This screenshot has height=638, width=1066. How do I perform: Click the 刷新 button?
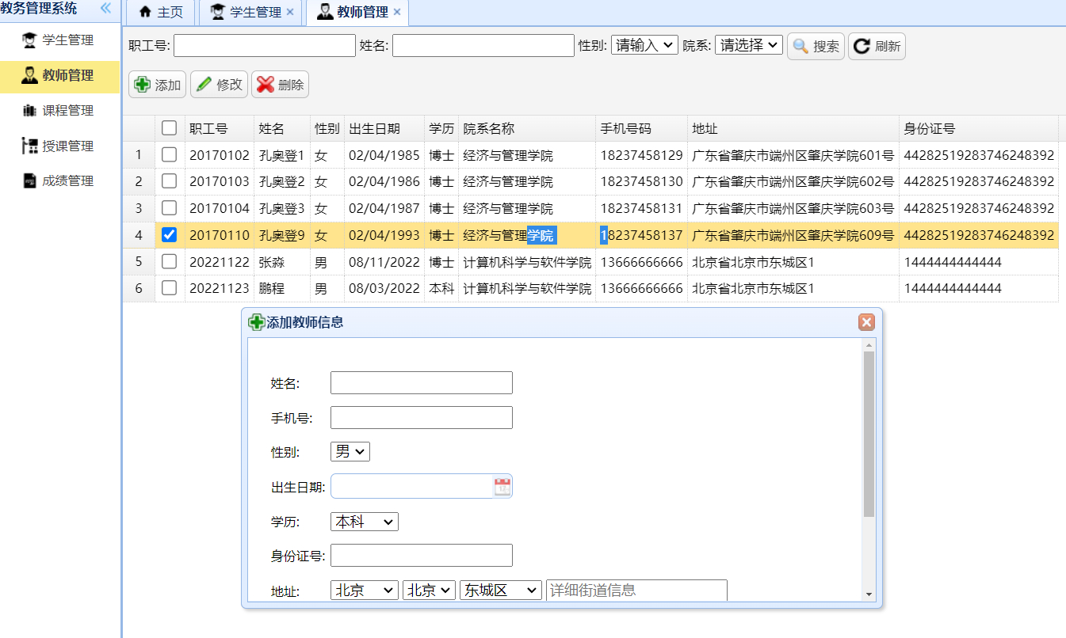(876, 45)
